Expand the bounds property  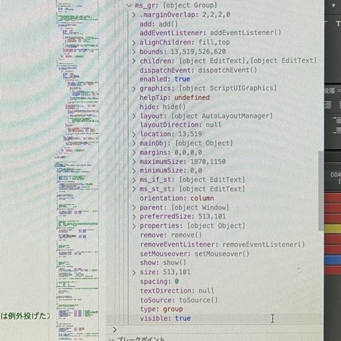pos(134,52)
